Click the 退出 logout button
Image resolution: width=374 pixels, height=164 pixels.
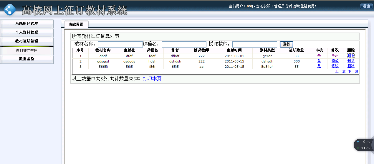[x=366, y=6]
